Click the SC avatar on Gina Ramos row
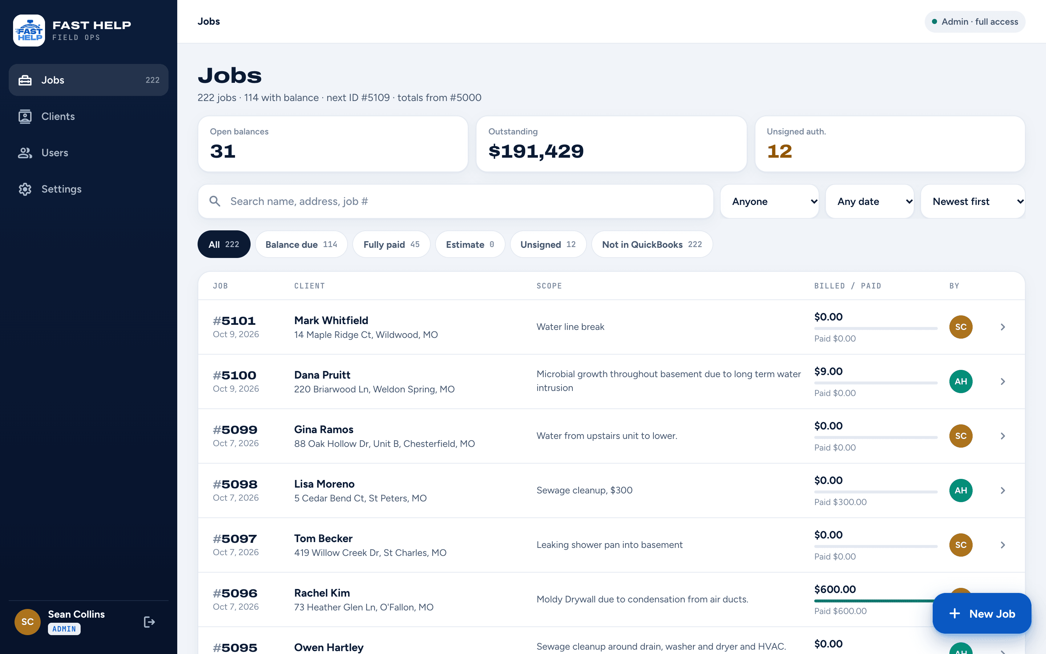Viewport: 1046px width, 654px height. tap(961, 436)
